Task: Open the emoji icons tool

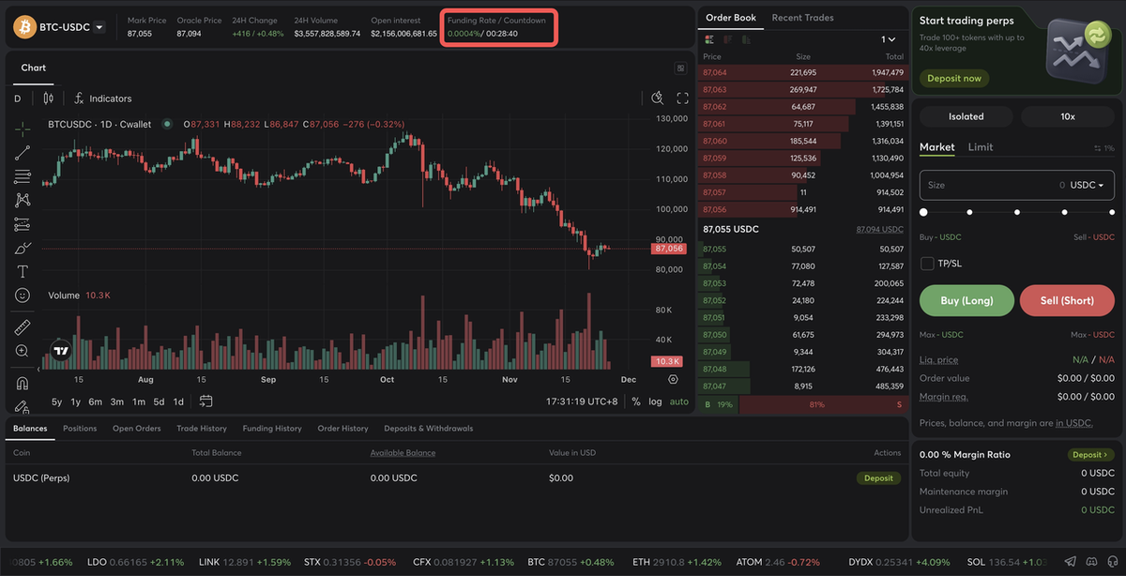Action: pos(23,296)
